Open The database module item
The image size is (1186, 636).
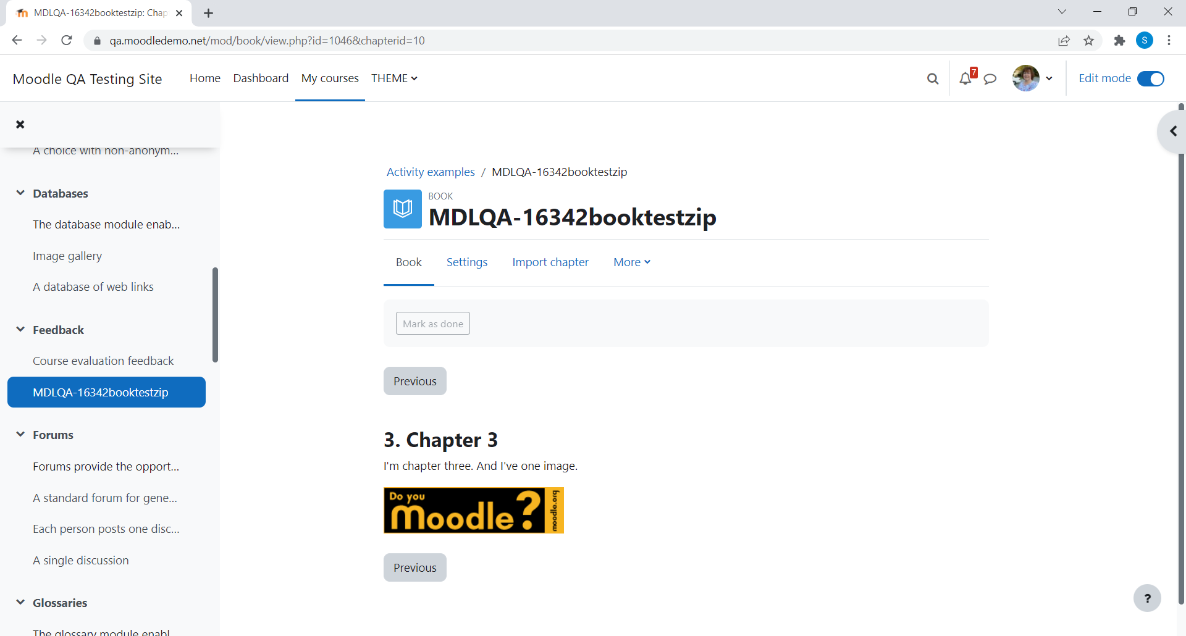click(x=106, y=224)
